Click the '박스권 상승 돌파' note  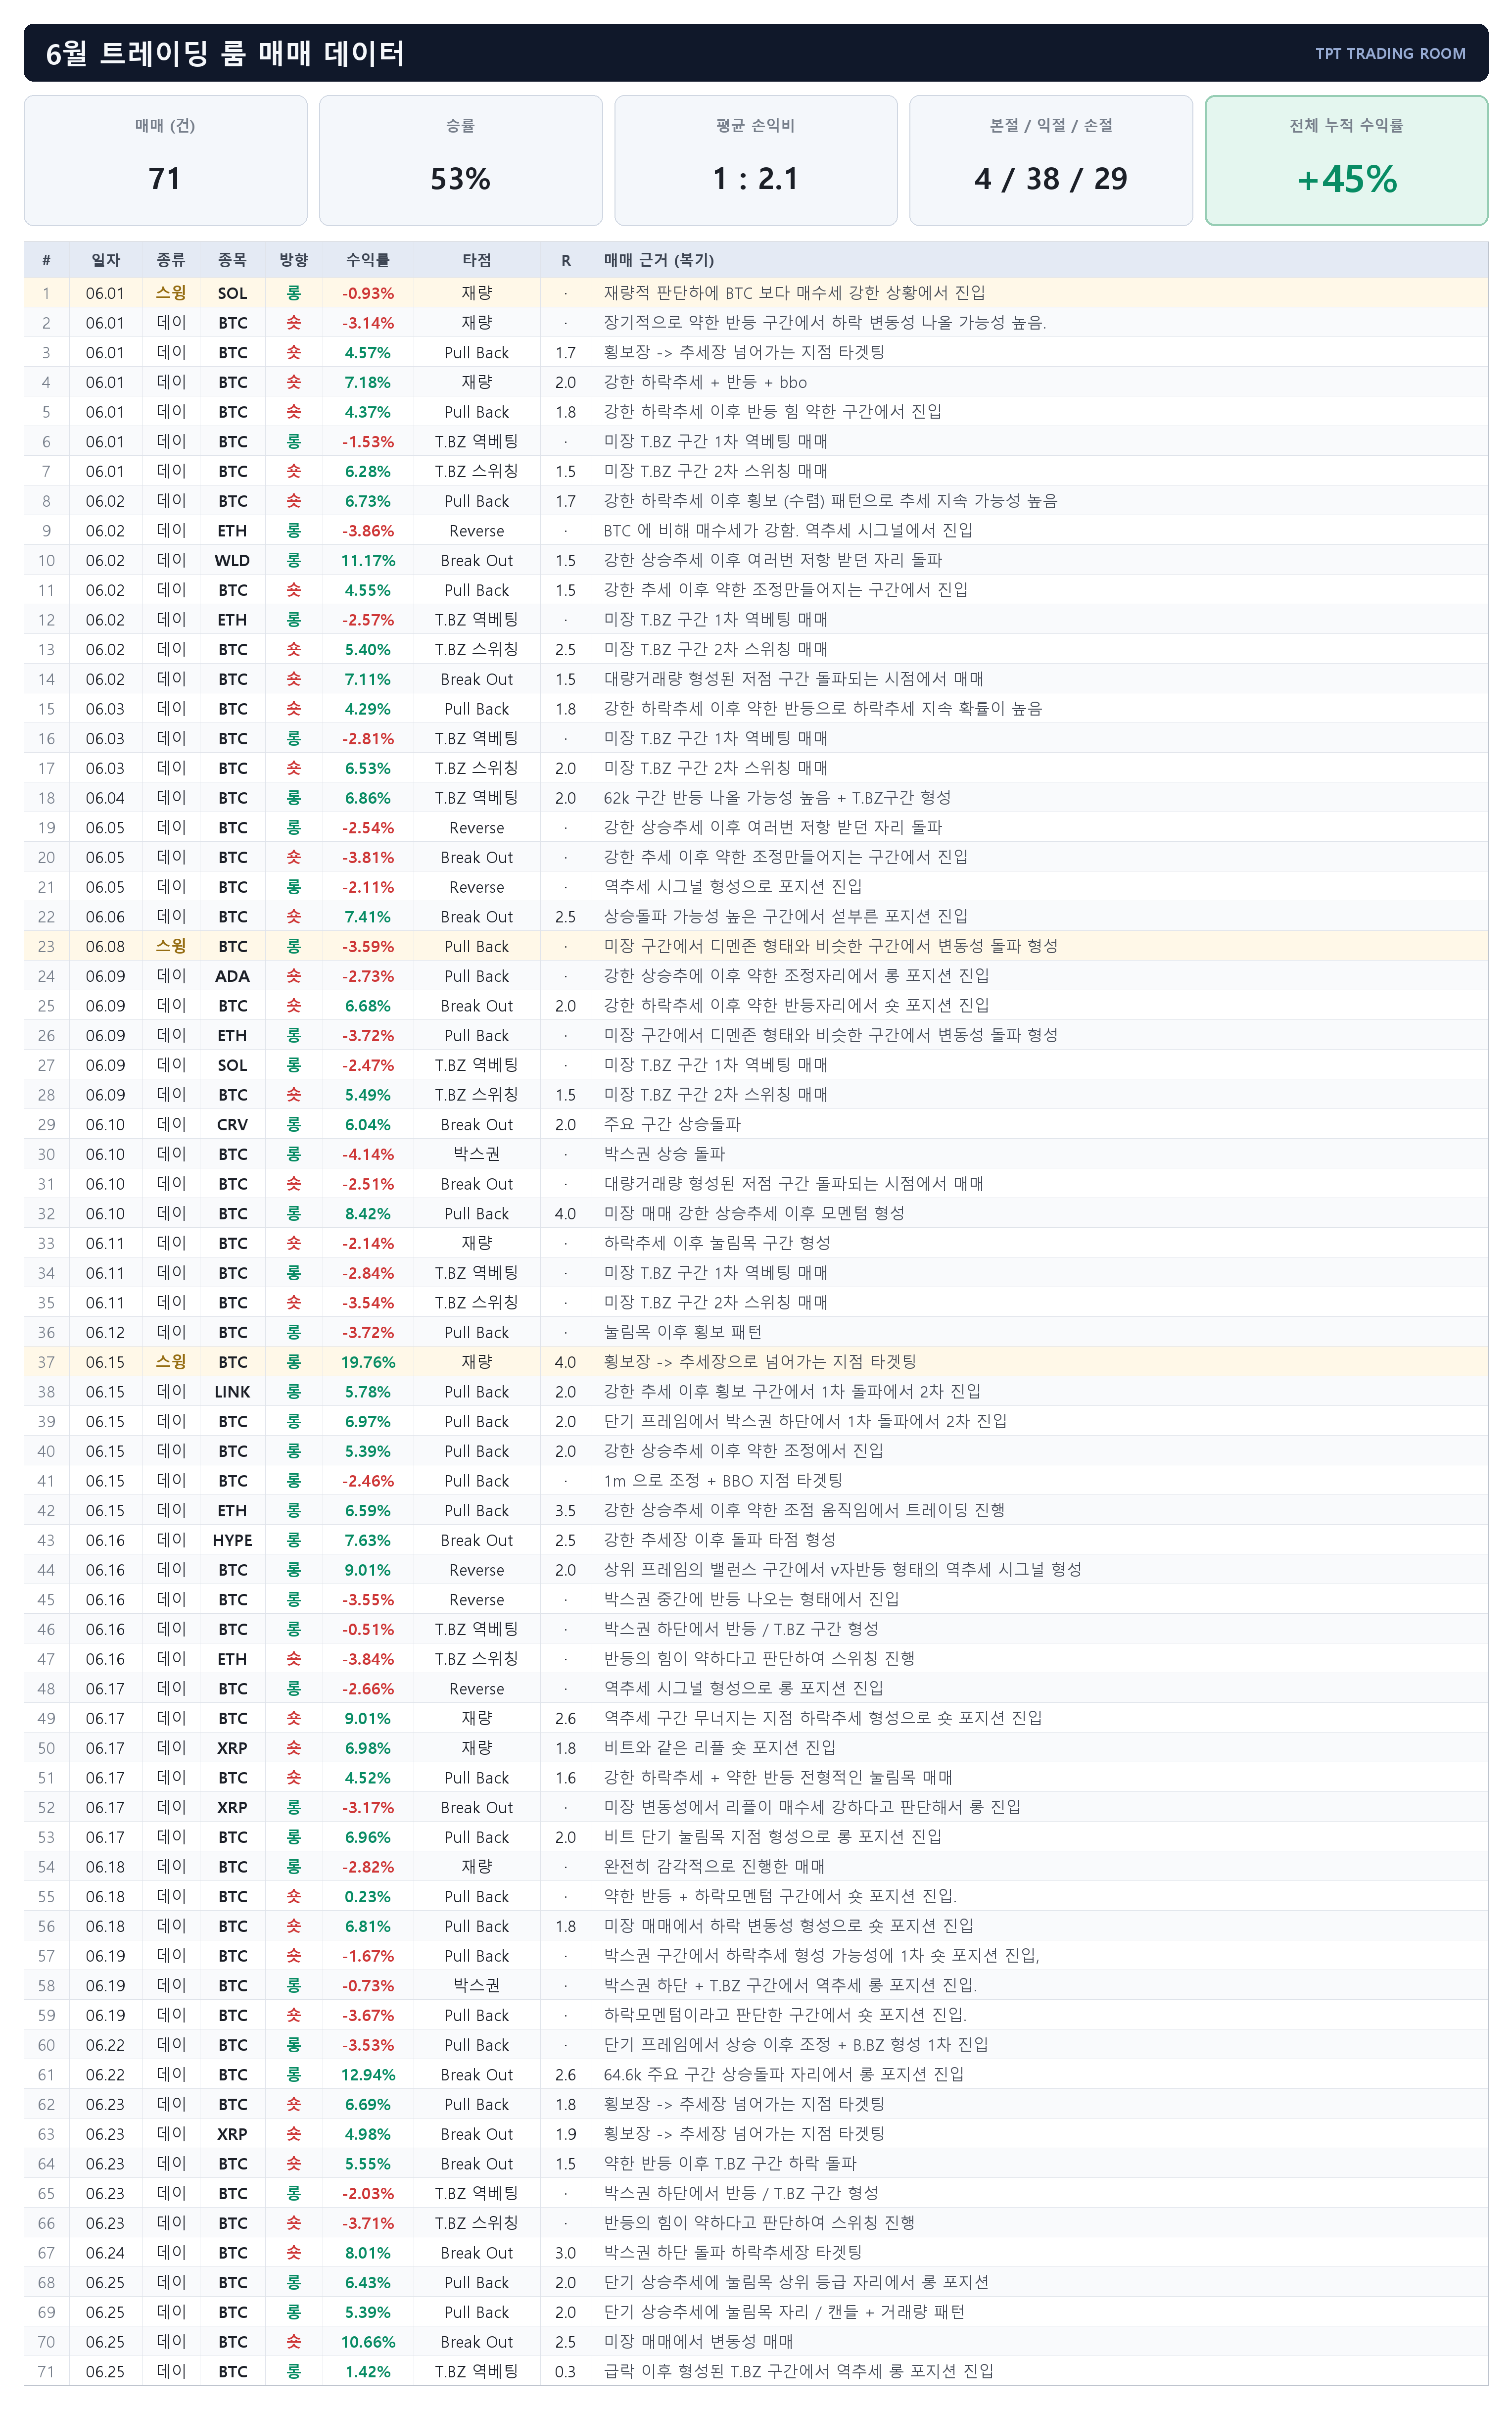pos(664,1154)
